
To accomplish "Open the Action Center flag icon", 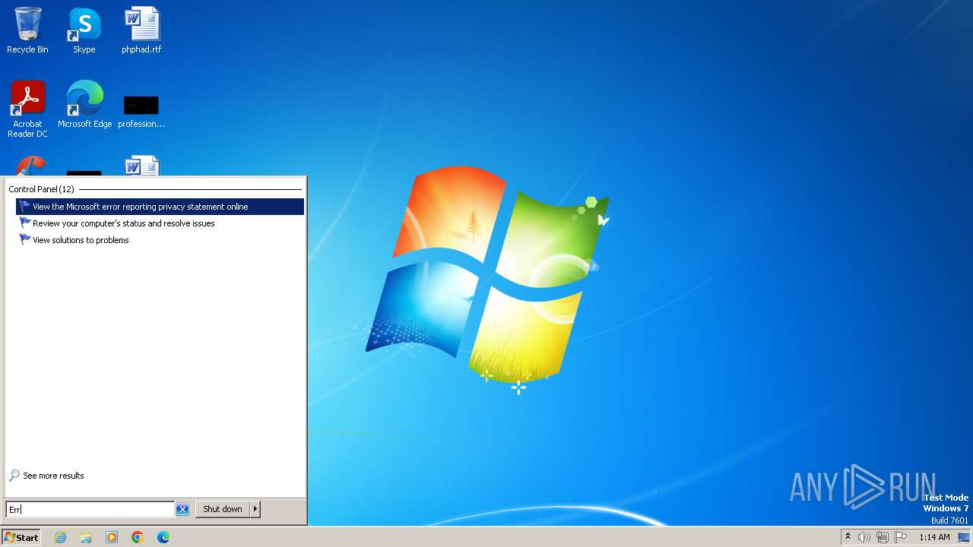I will point(901,537).
